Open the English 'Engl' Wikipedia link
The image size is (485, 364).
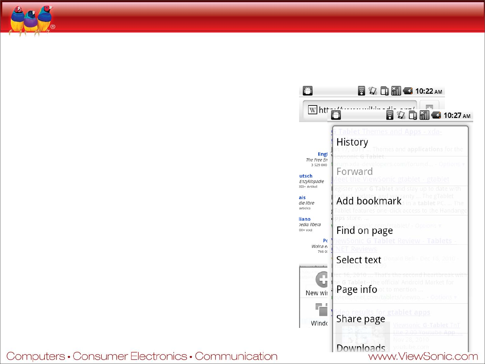point(323,154)
